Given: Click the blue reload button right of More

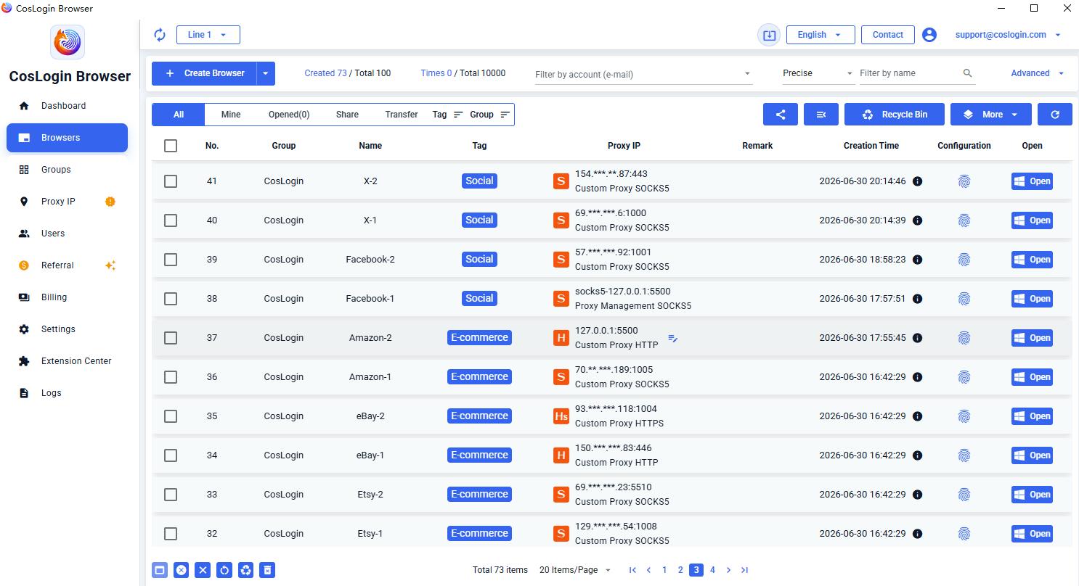Looking at the screenshot, I should click(x=1055, y=115).
